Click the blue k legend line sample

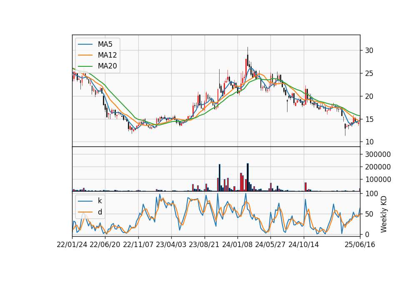pyautogui.click(x=85, y=201)
